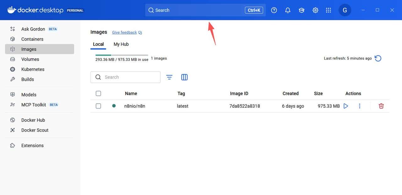Switch to the My Hub tab
The image size is (402, 195).
click(121, 44)
